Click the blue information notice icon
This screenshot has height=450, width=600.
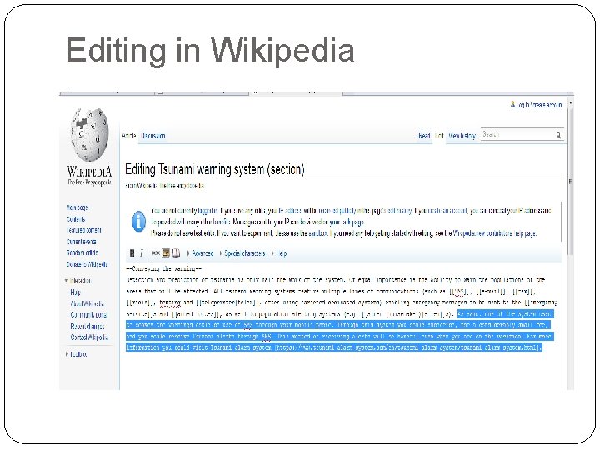138,221
